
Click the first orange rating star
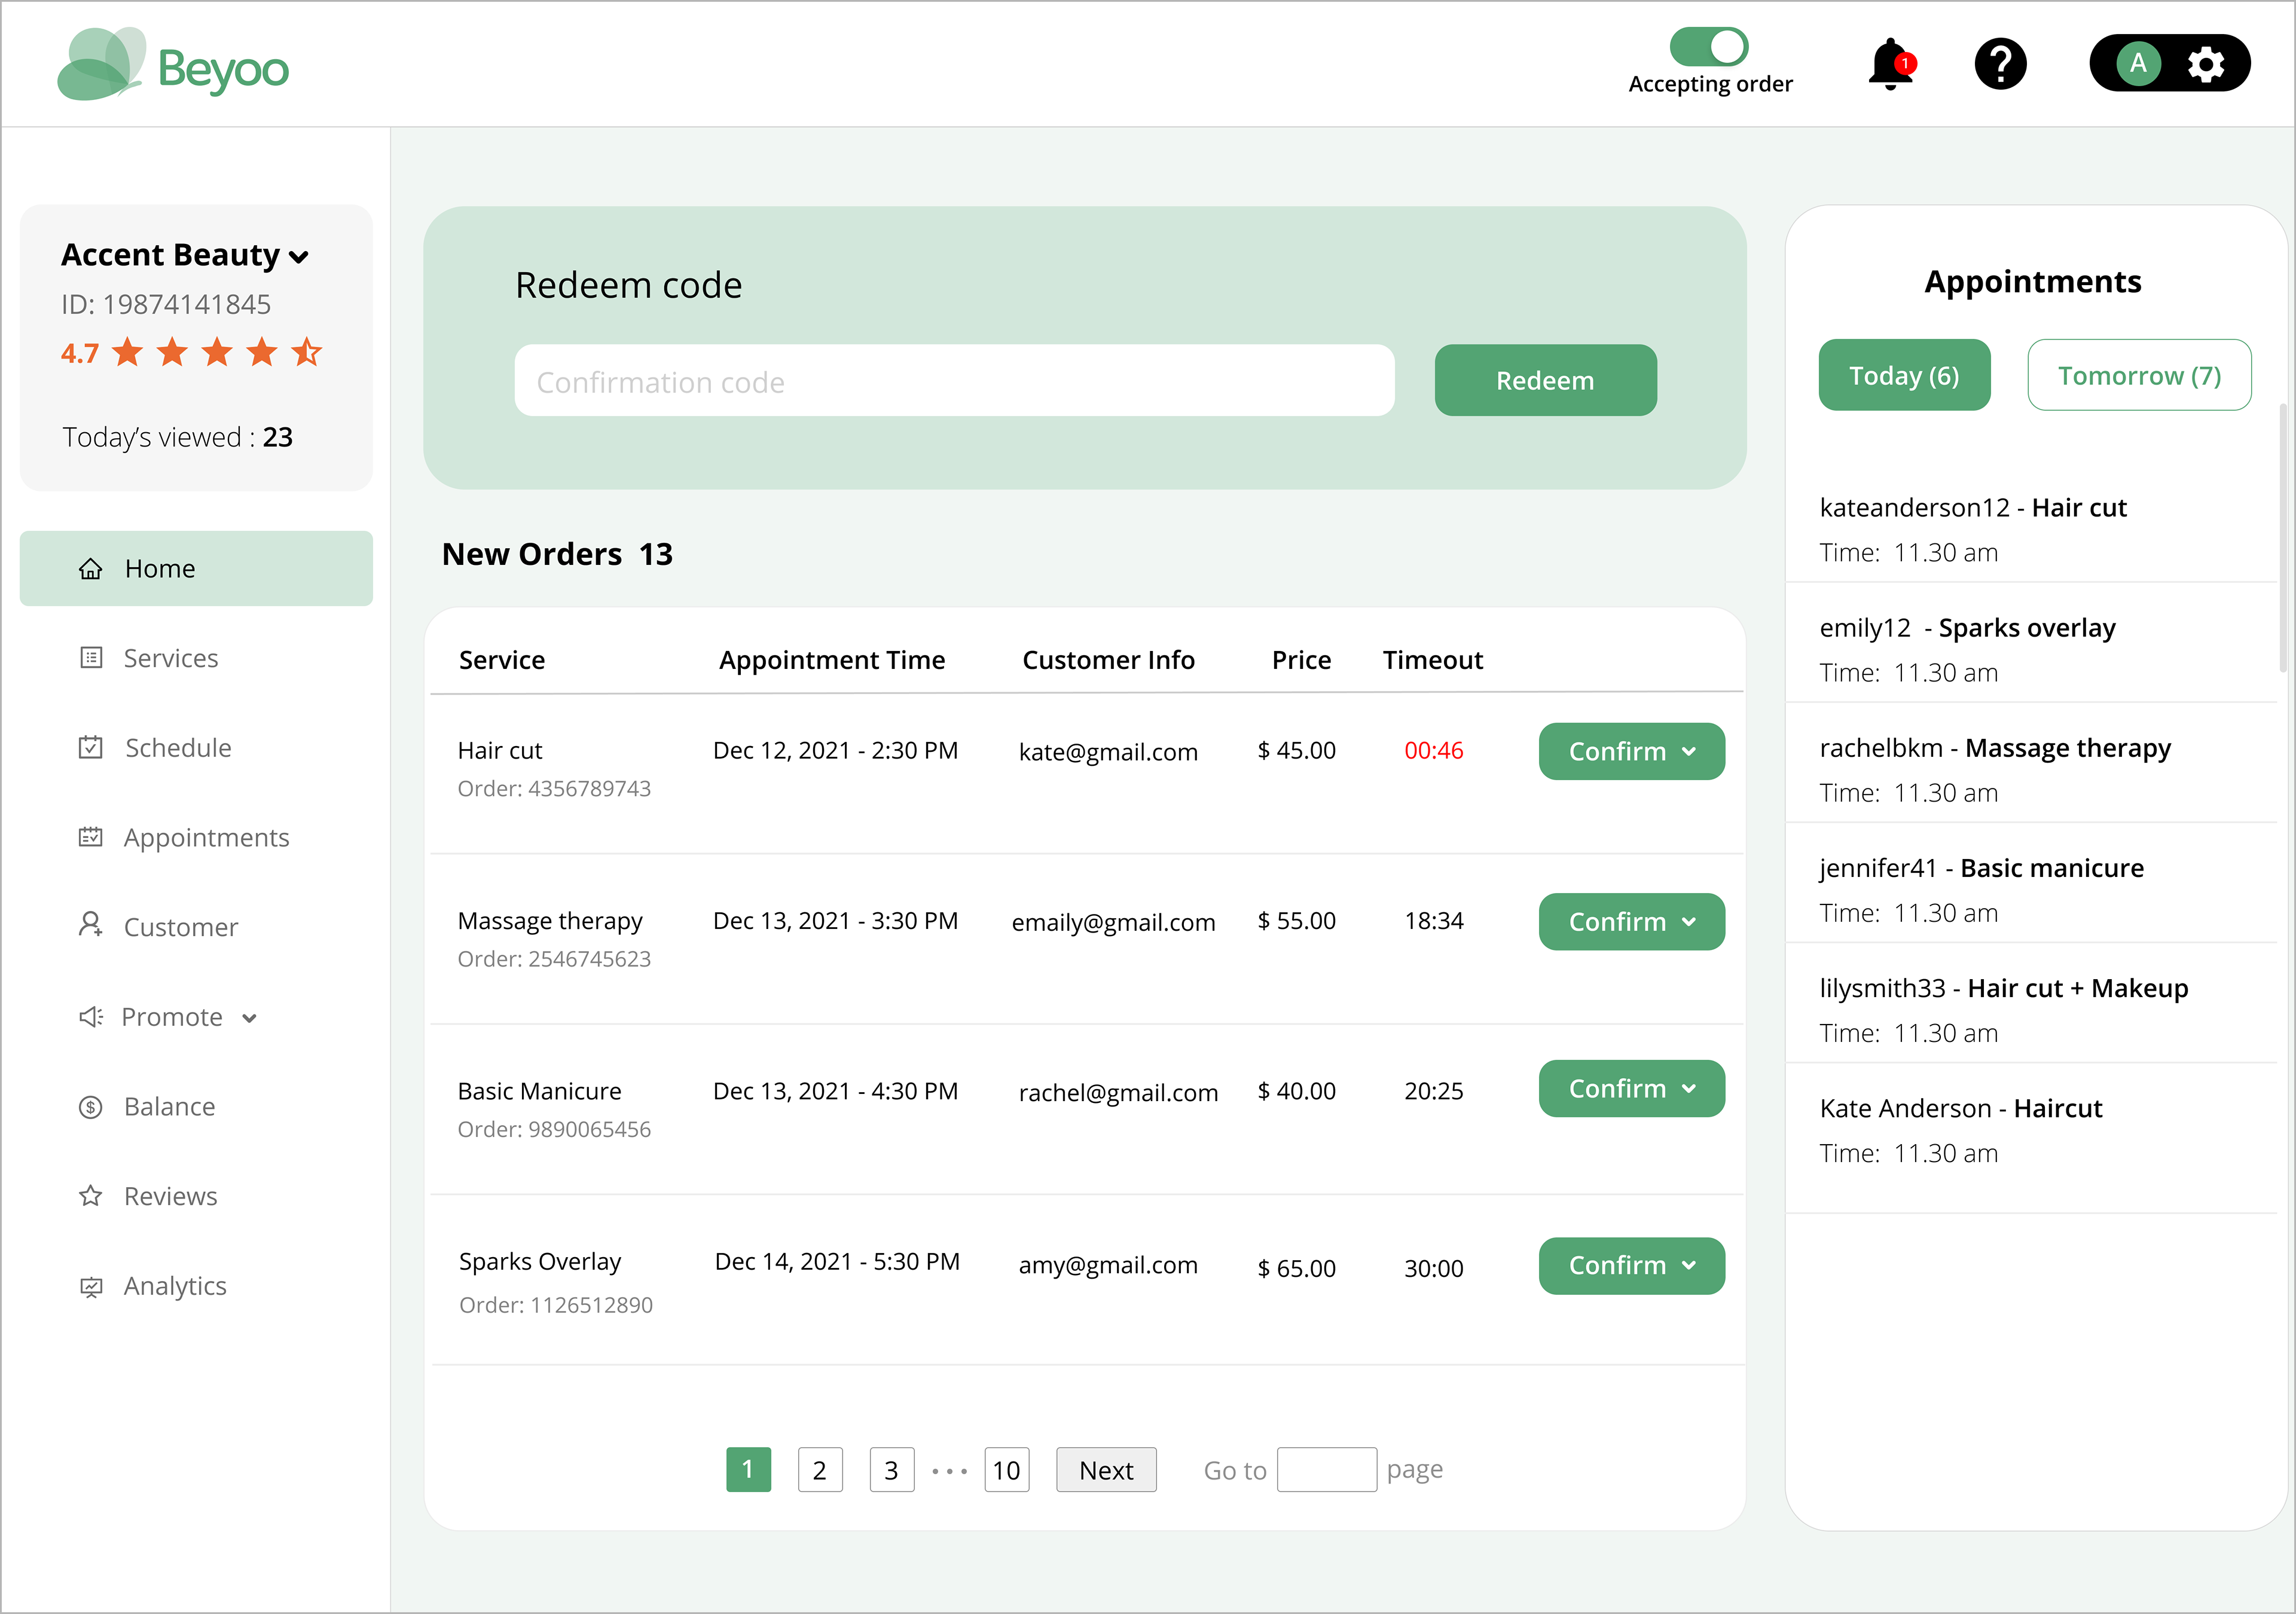coord(128,352)
